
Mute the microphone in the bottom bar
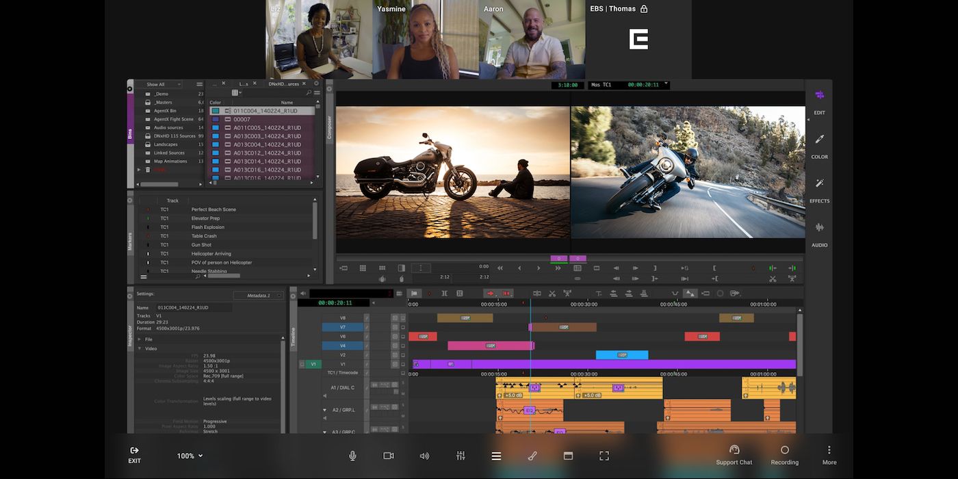pos(352,455)
